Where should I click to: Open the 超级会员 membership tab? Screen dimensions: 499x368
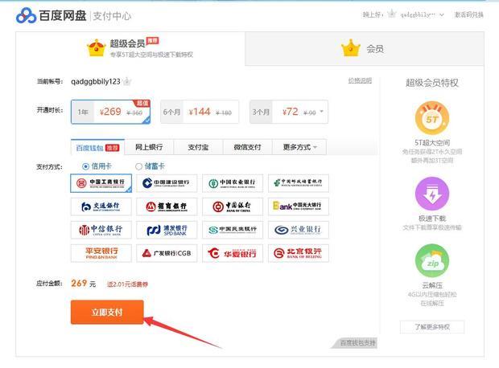tap(130, 49)
